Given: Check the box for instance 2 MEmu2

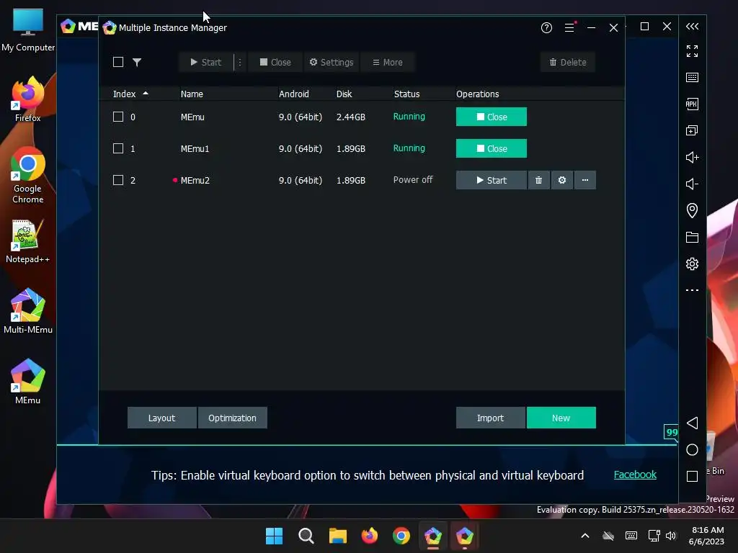Looking at the screenshot, I should coord(118,180).
